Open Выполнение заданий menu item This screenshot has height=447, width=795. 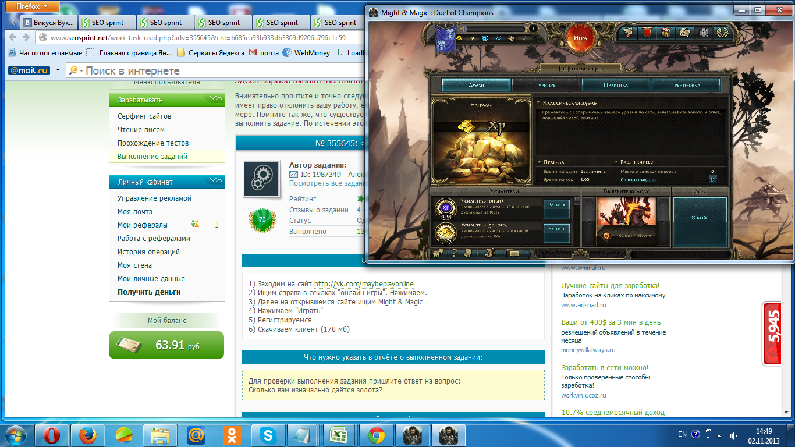166,157
